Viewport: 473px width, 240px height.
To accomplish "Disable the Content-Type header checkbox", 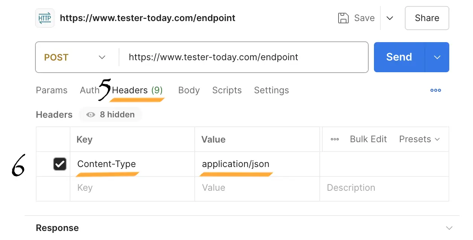I will (x=60, y=164).
